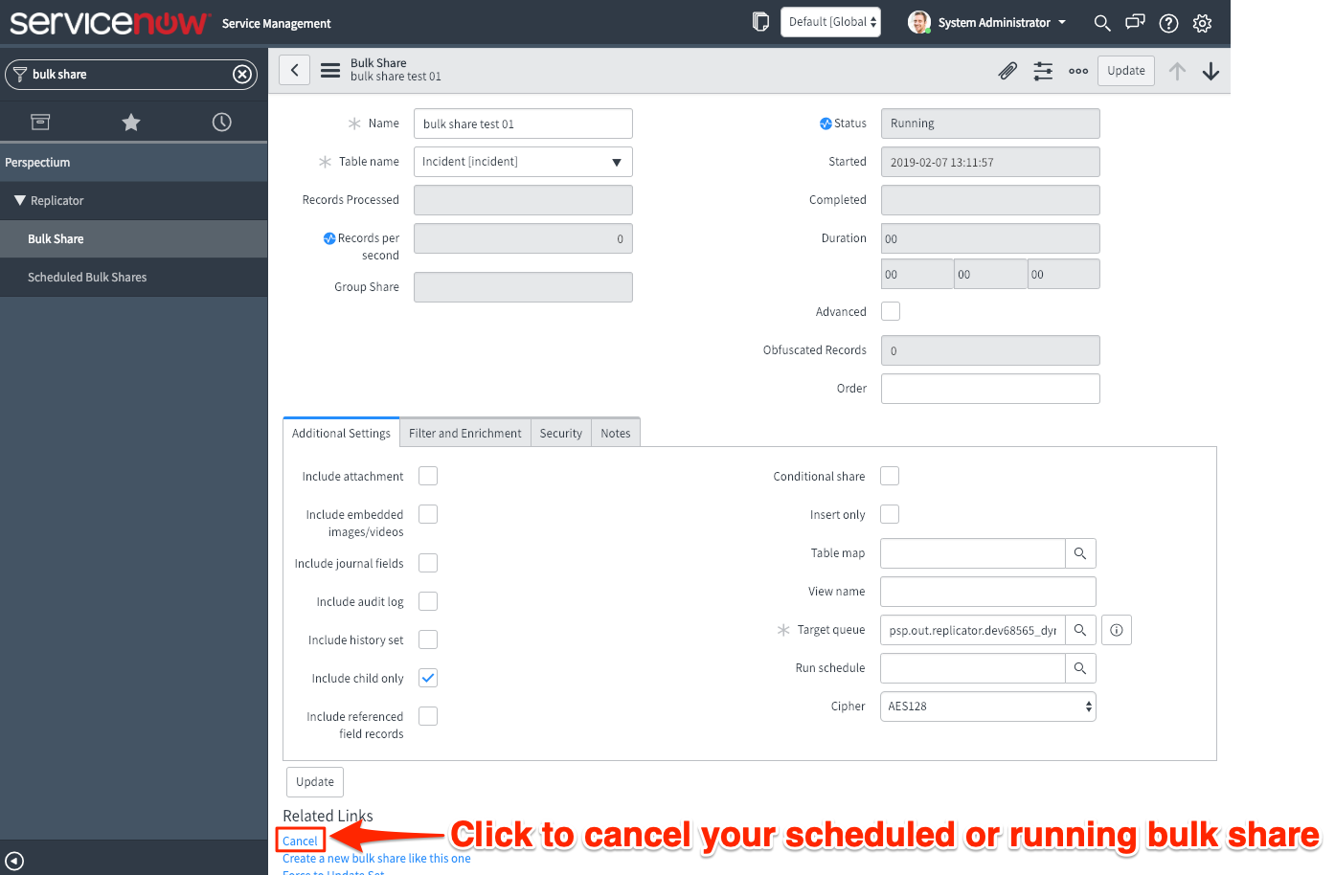Screen dimensions: 1335x875
Task: Enable Insert only checkbox
Action: 890,514
